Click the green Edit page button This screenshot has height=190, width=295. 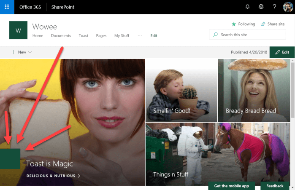[282, 52]
